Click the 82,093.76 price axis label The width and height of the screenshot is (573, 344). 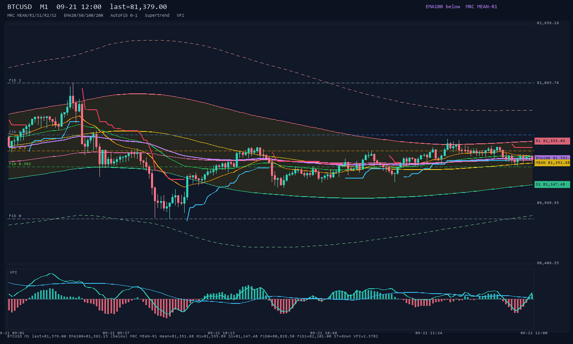click(548, 83)
